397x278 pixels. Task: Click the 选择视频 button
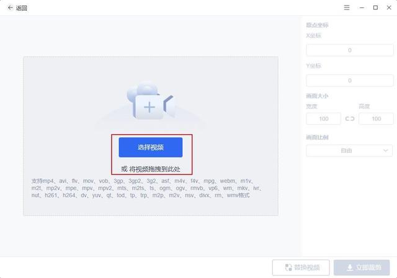point(150,147)
